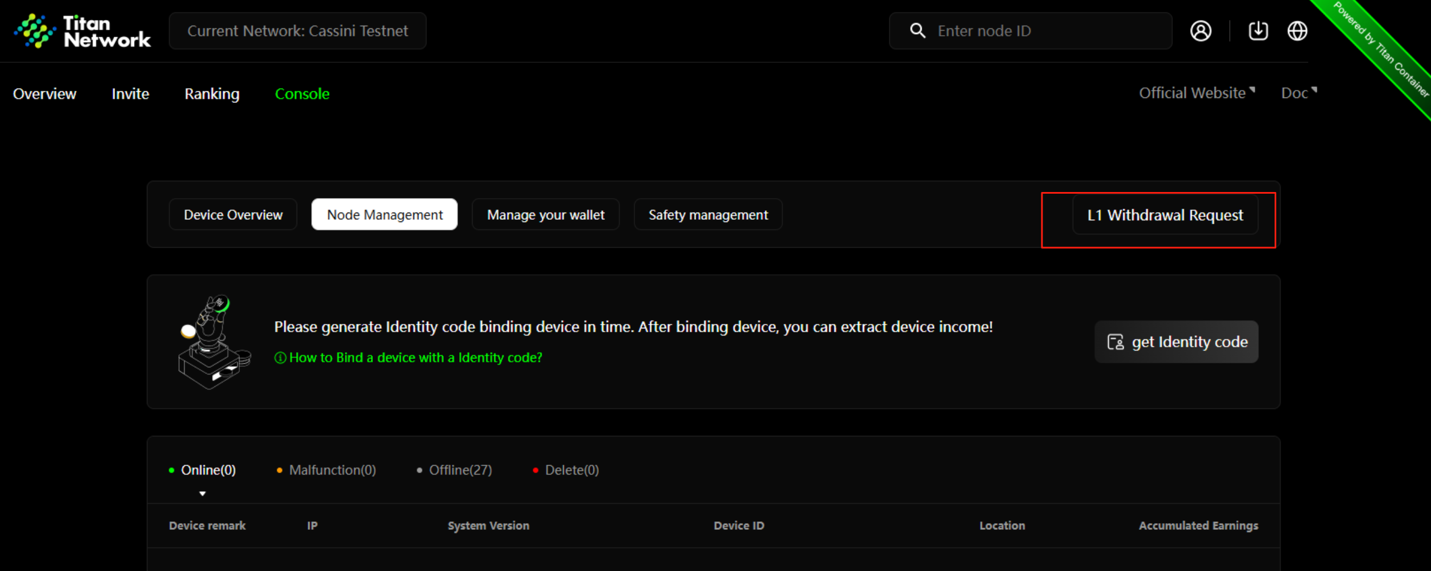Open Current Network Cassini Testnet selector
This screenshot has height=571, width=1431.
pyautogui.click(x=297, y=31)
